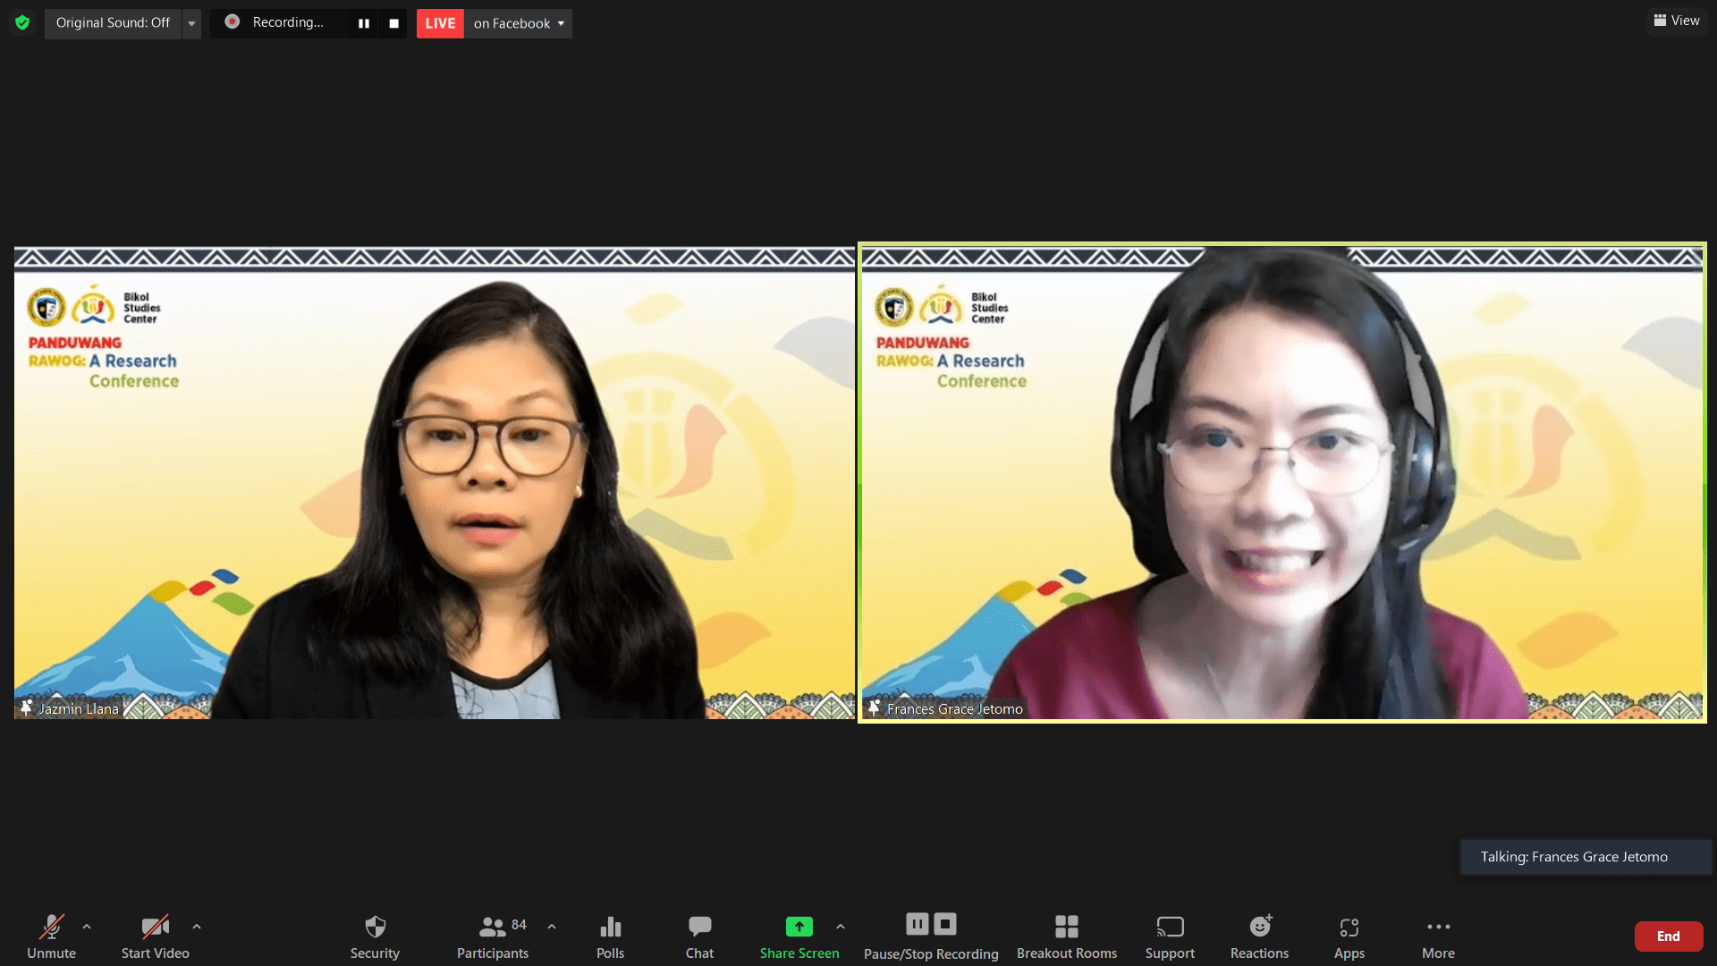Open the Chat window
This screenshot has height=966, width=1717.
pos(699,936)
